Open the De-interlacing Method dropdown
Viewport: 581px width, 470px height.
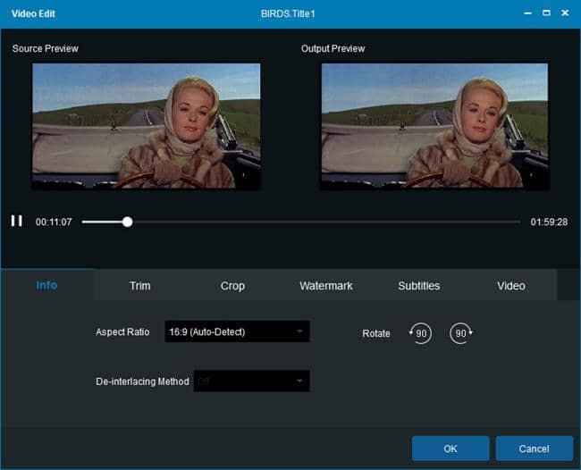[x=251, y=381]
